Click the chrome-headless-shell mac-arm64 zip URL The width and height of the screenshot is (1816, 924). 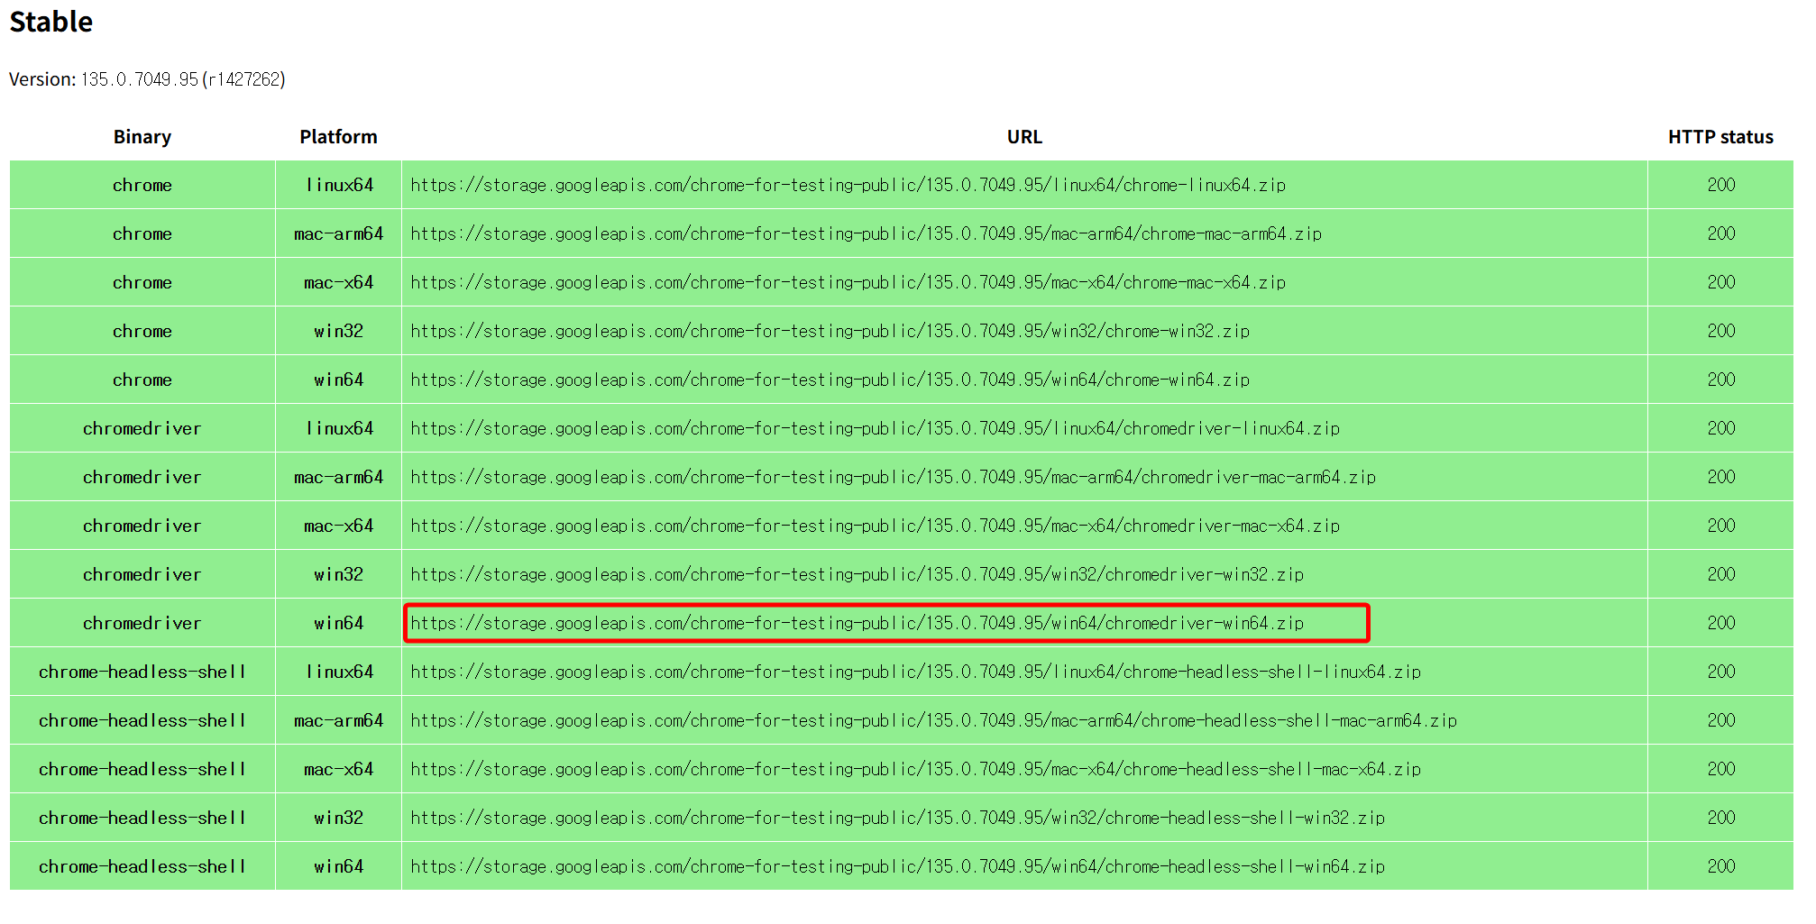point(933,720)
